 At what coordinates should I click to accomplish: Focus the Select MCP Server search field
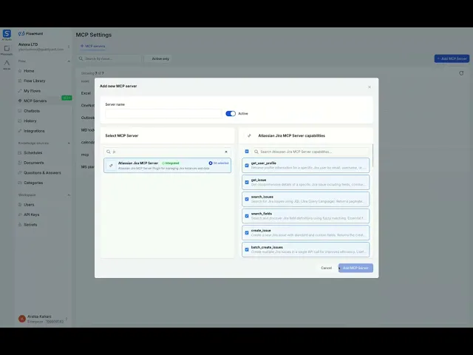(x=168, y=152)
